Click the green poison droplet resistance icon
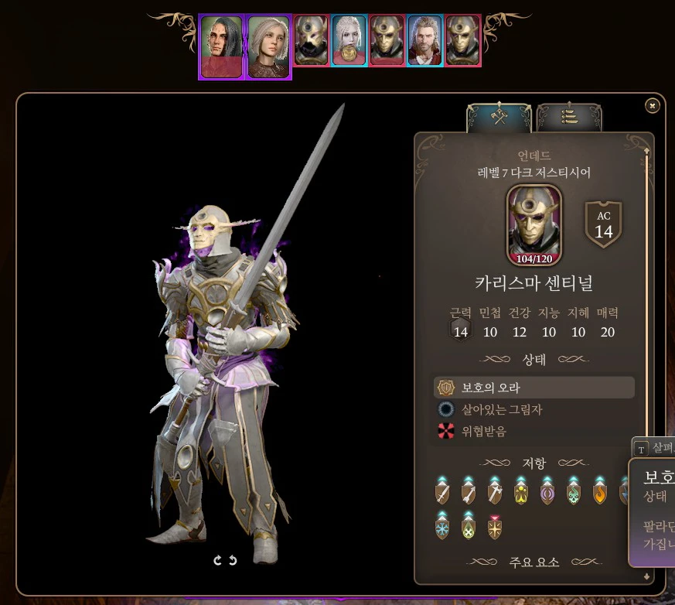Screen dimensions: 675x605 pos(469,526)
